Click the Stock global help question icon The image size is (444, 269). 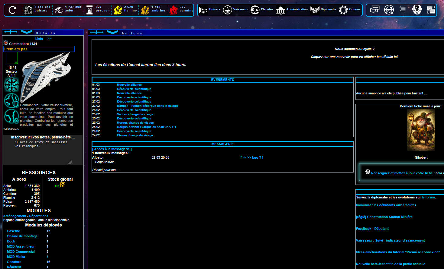[63, 185]
